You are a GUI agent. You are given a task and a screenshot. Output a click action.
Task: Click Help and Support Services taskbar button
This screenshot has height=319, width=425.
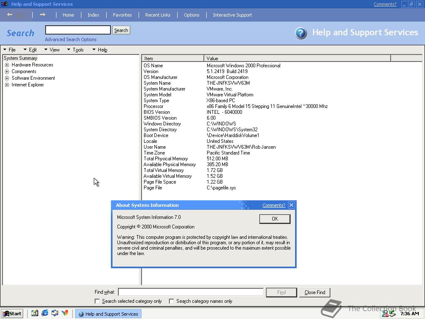[x=108, y=314]
